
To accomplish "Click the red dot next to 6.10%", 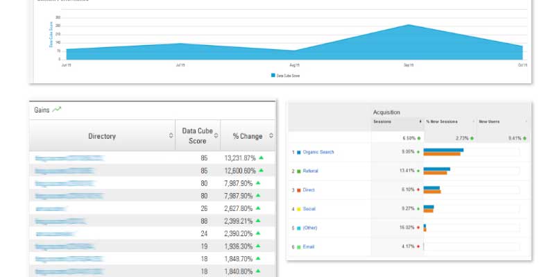I will click(x=418, y=190).
